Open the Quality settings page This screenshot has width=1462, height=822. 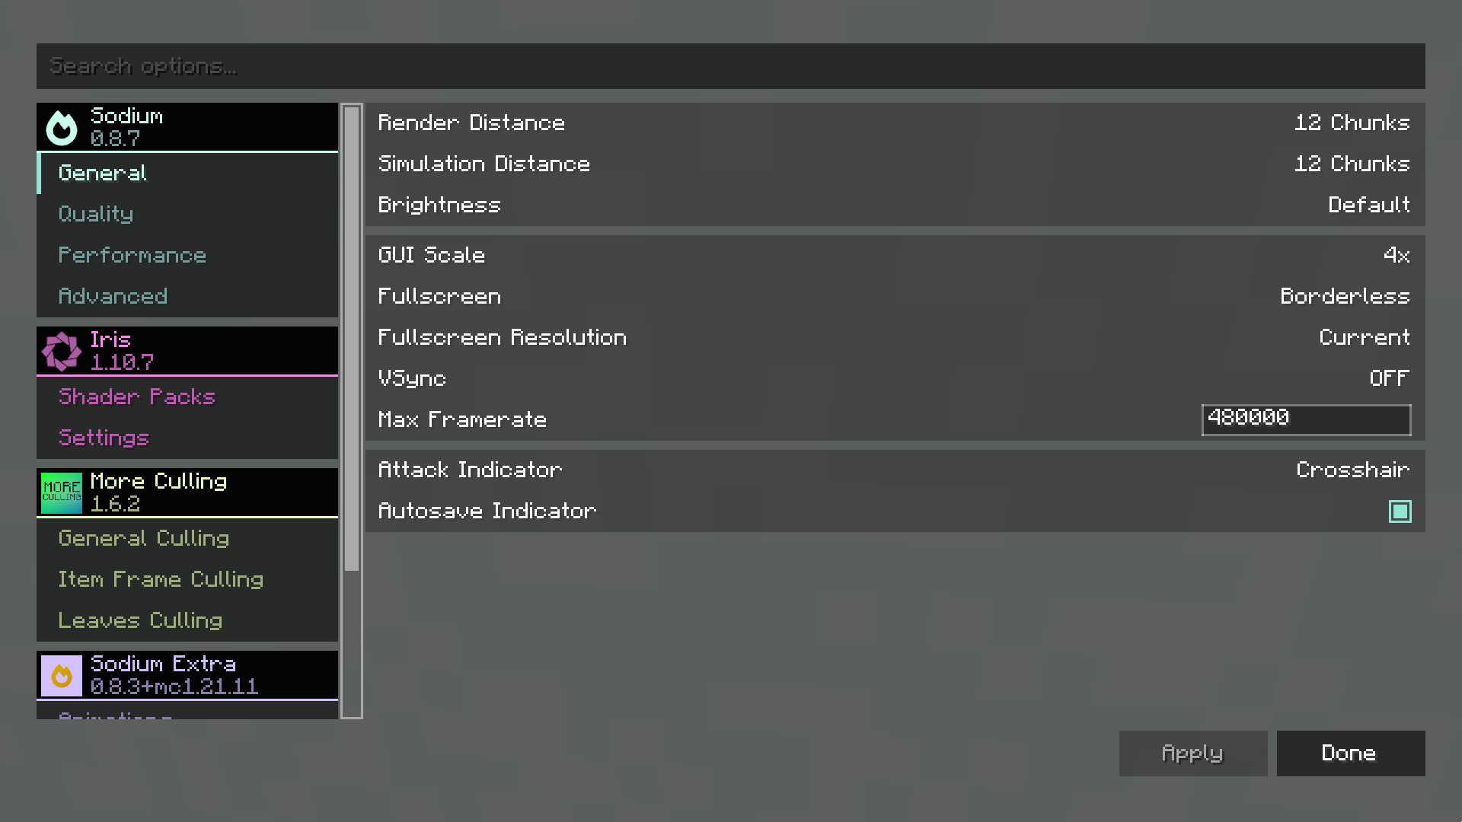187,214
